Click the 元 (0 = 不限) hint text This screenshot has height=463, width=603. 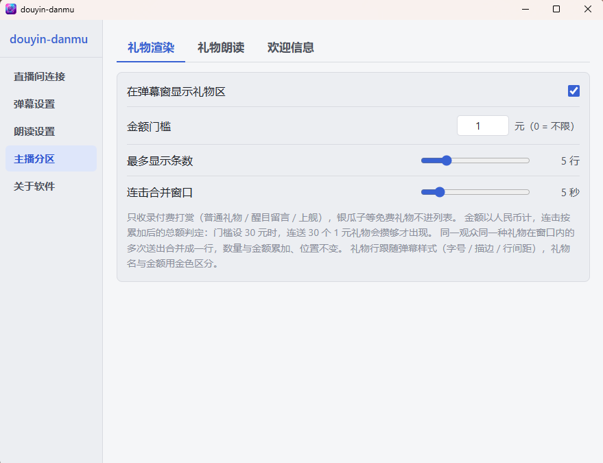pyautogui.click(x=545, y=126)
